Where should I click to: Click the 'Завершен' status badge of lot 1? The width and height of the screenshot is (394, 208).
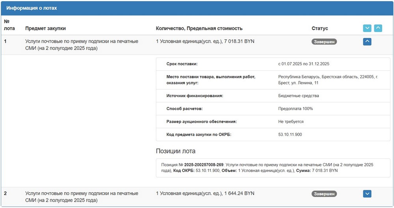324,42
